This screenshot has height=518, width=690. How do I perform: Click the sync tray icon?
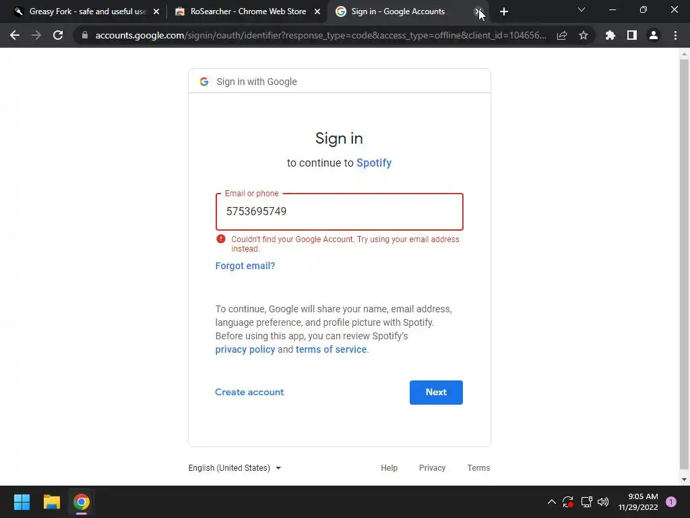point(567,502)
